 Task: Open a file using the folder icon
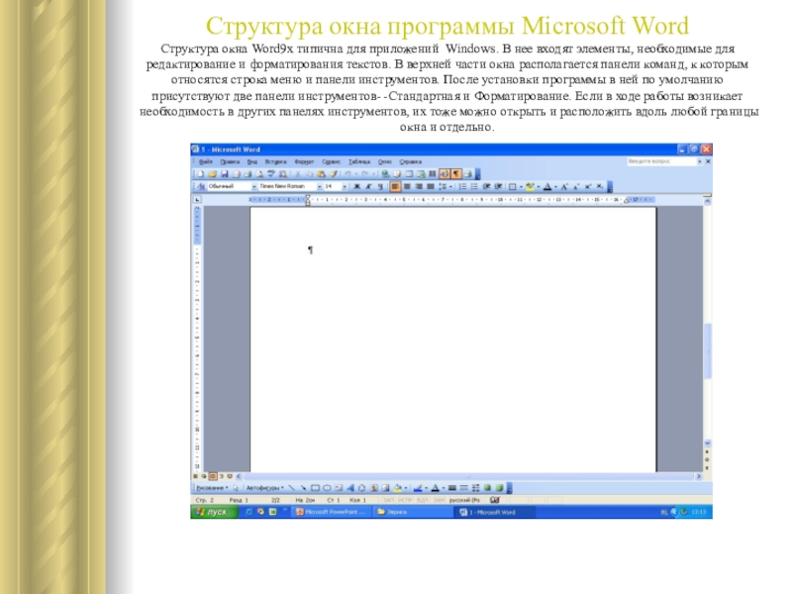click(213, 174)
